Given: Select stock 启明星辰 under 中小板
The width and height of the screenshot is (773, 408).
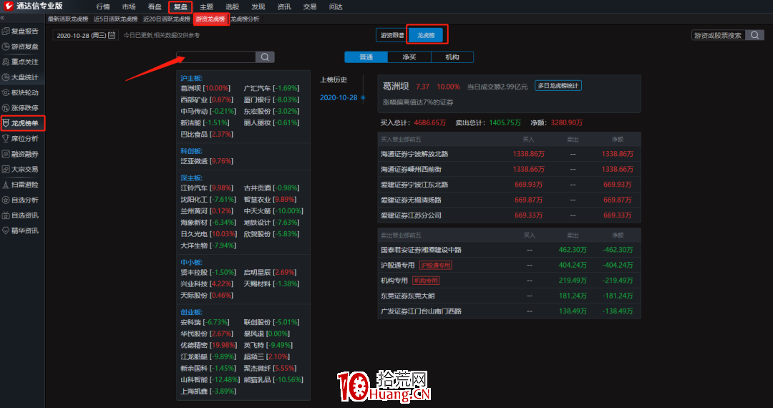Looking at the screenshot, I should pyautogui.click(x=270, y=273).
